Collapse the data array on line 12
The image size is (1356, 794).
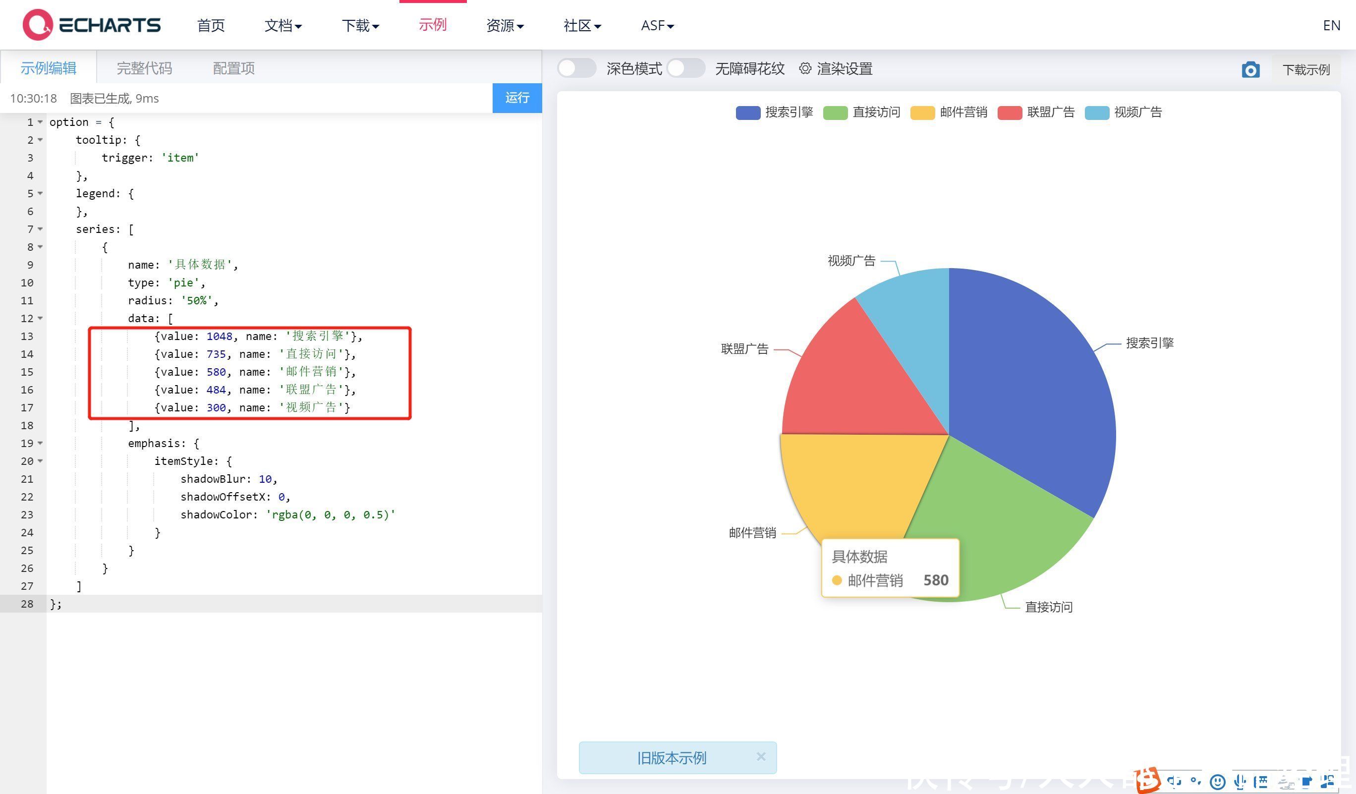point(40,319)
